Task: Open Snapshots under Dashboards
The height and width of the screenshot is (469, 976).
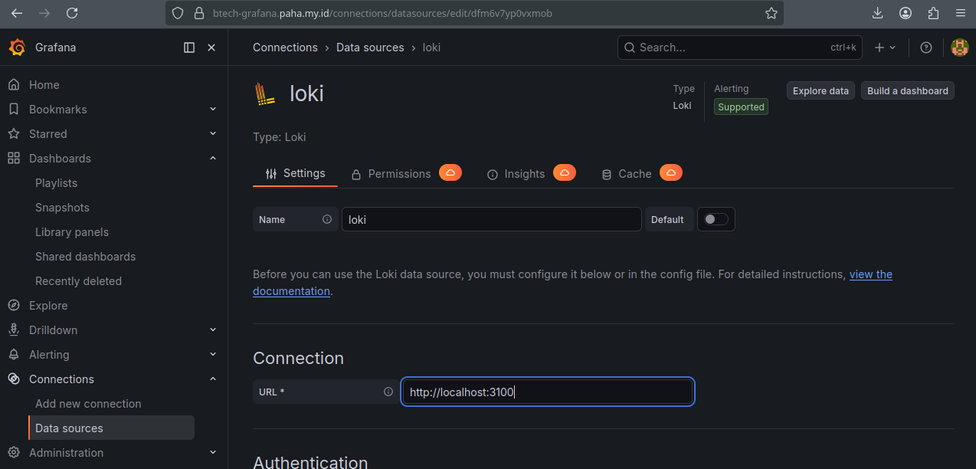Action: pos(62,208)
